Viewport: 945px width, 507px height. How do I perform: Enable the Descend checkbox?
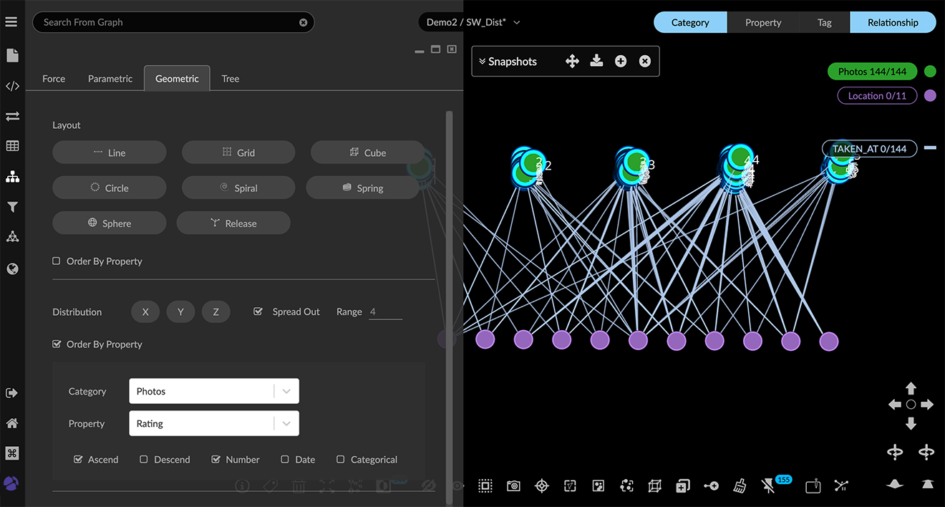(x=144, y=460)
